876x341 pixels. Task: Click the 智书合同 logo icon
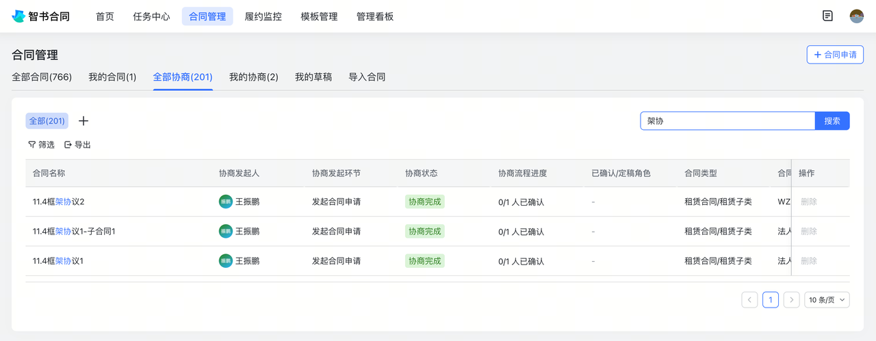tap(18, 16)
